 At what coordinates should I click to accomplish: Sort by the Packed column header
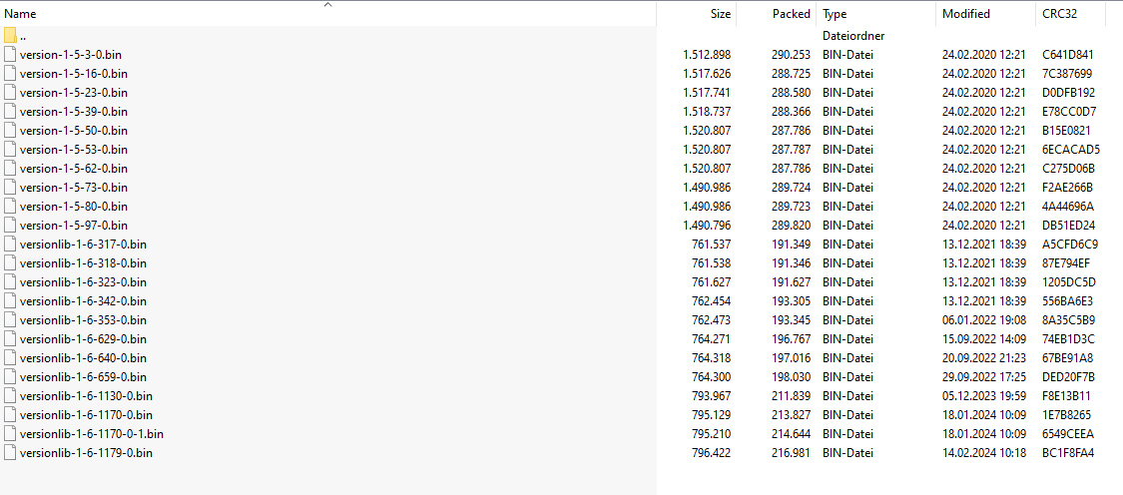(x=791, y=14)
